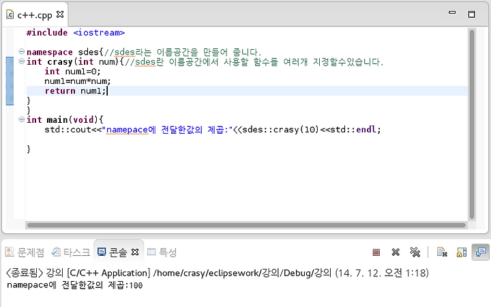Image resolution: width=491 pixels, height=307 pixels.
Task: Collapse the main function block
Action: tap(21, 119)
